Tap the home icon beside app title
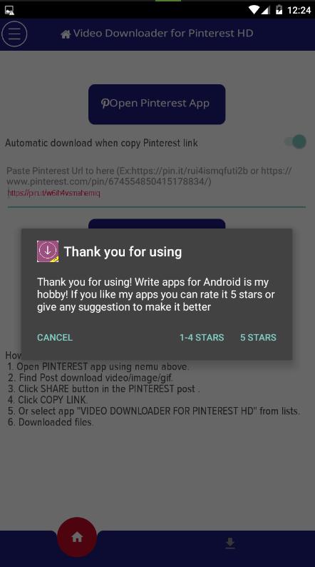Screen dimensions: 315x567 point(66,34)
